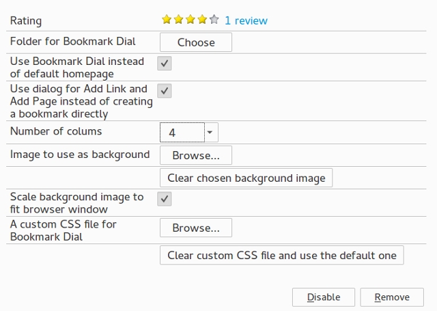Click the third rating star
The width and height of the screenshot is (437, 311).
191,20
